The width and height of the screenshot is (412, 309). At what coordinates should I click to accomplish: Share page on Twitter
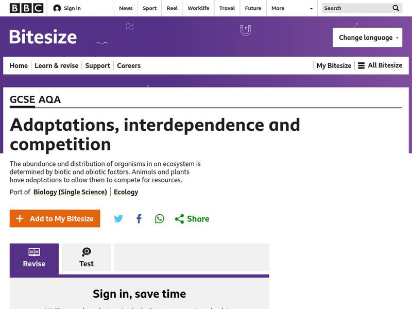(118, 219)
